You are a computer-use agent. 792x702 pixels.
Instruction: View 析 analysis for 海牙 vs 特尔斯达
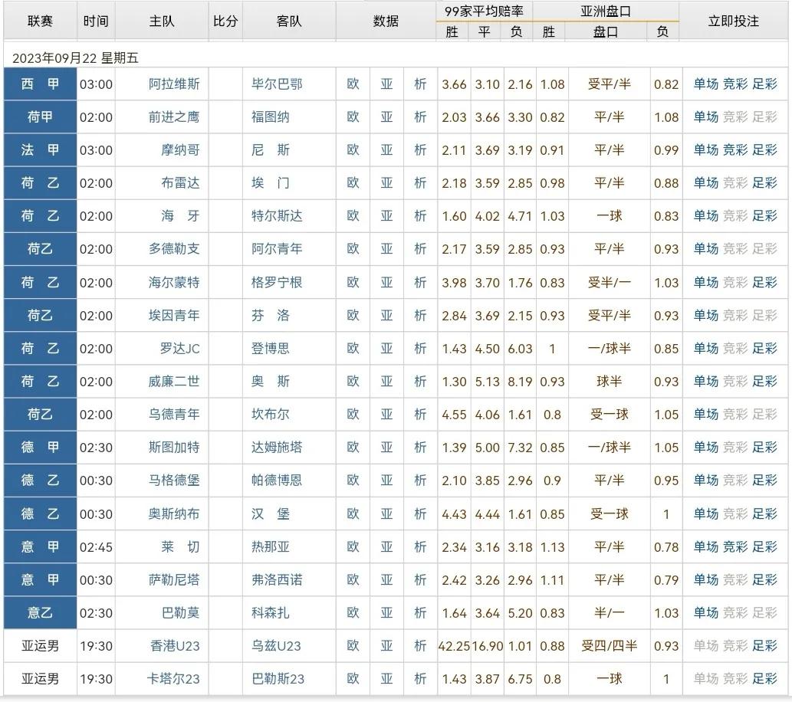(x=419, y=216)
